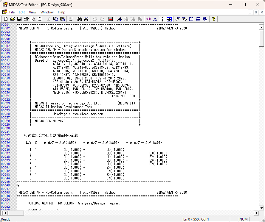Image resolution: width=265 pixels, height=222 pixels.
Task: Click the Clear Bookmarks icon
Action: point(140,19)
